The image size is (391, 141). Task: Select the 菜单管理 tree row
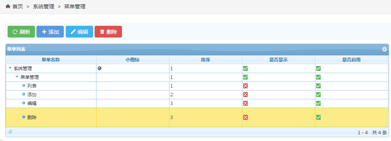coord(197,77)
